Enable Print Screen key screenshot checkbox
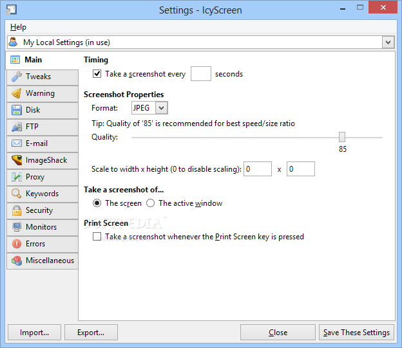Image resolution: width=402 pixels, height=348 pixels. 97,236
